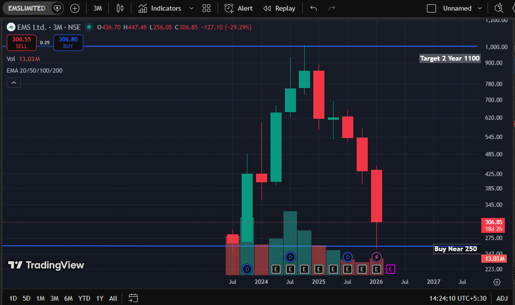Click the earnings E marker at 2026
515x305 pixels.
pos(376,269)
